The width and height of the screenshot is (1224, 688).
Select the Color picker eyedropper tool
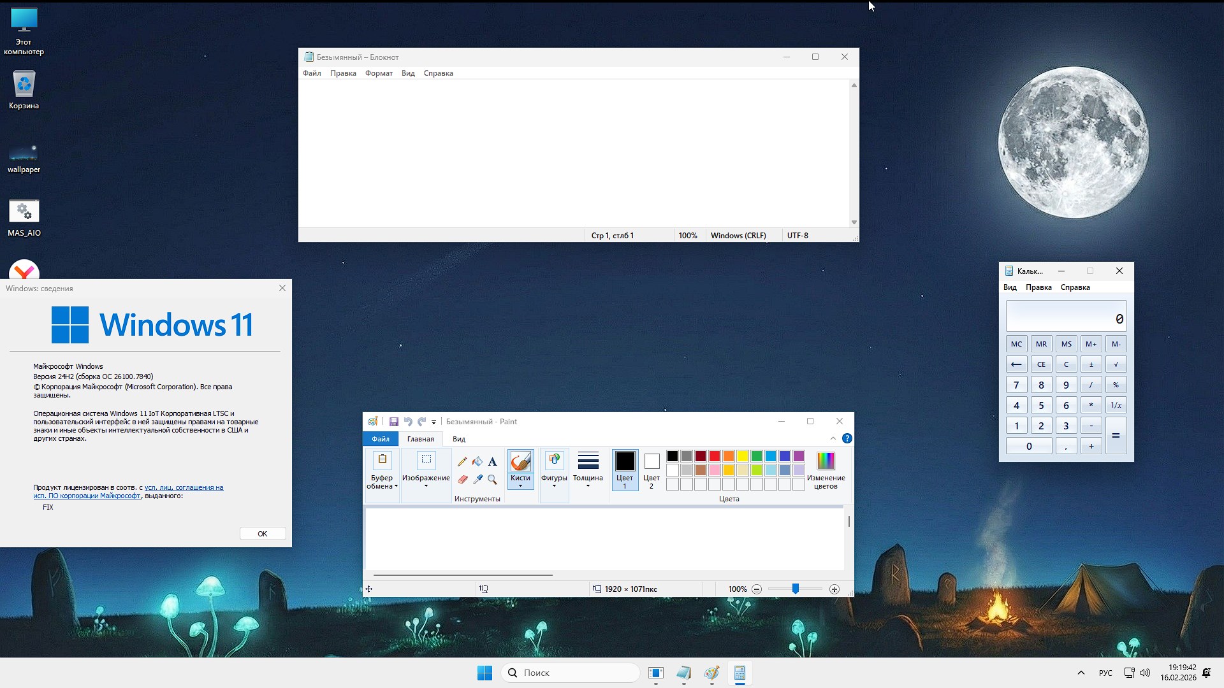[477, 479]
